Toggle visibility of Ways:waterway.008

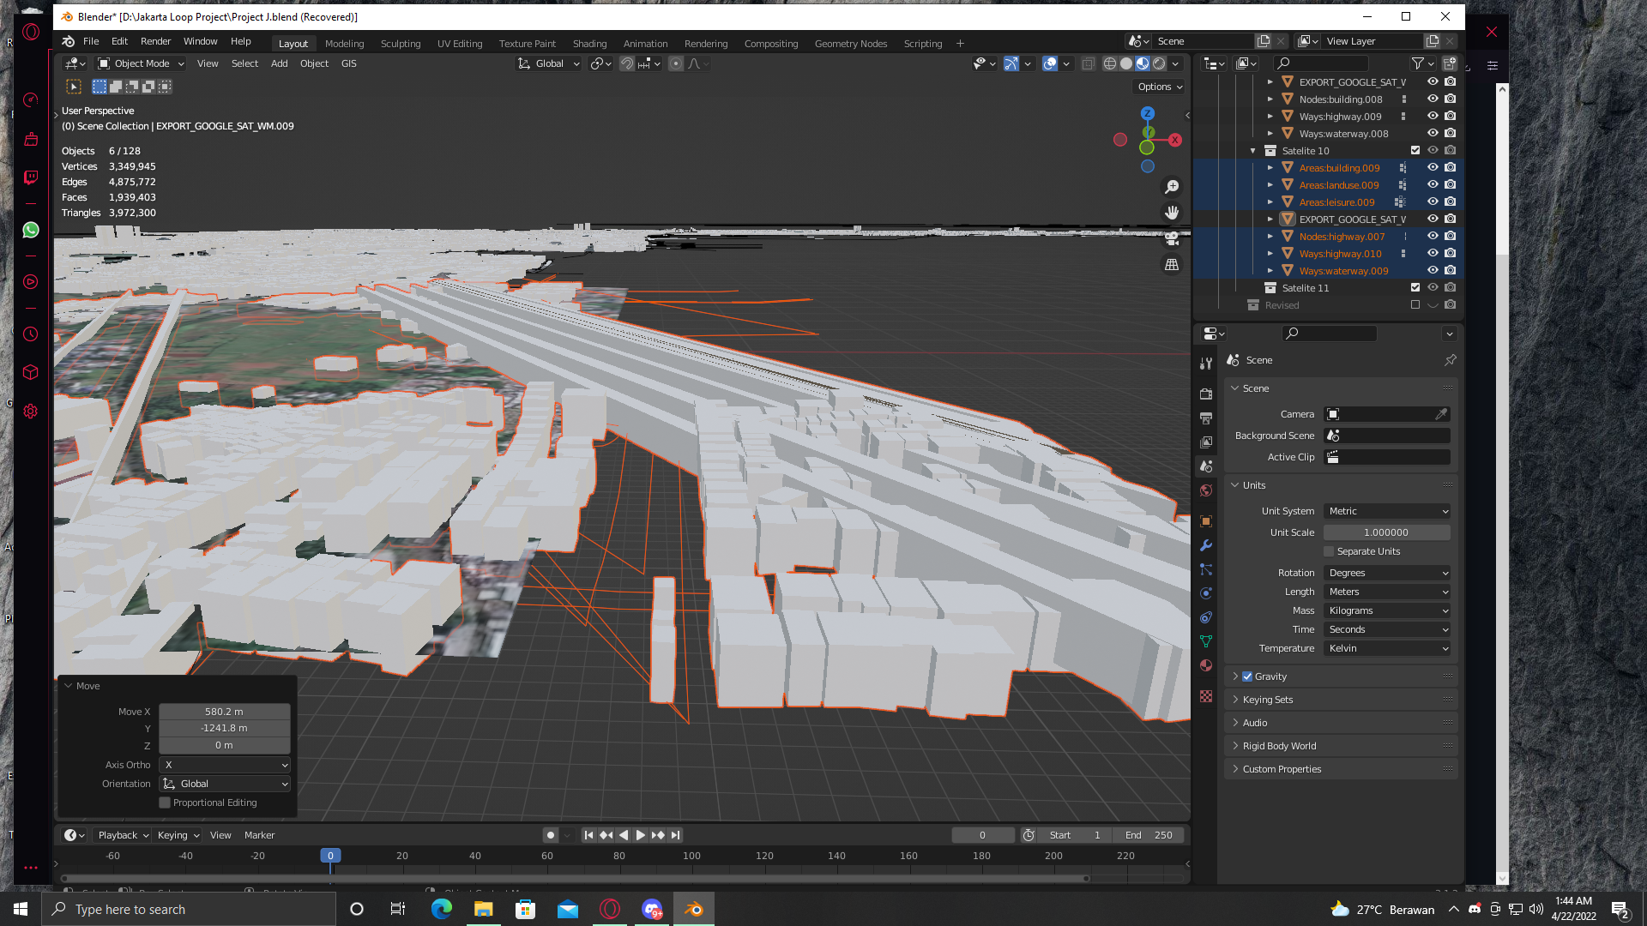click(x=1433, y=134)
